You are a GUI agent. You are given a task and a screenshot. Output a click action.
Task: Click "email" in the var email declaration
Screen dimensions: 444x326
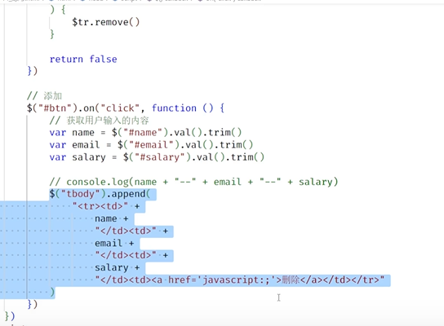pos(86,145)
